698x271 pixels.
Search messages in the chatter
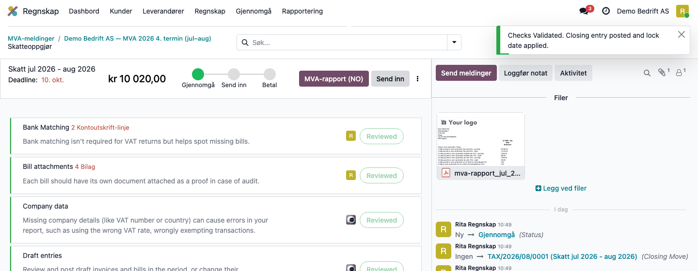coord(647,73)
